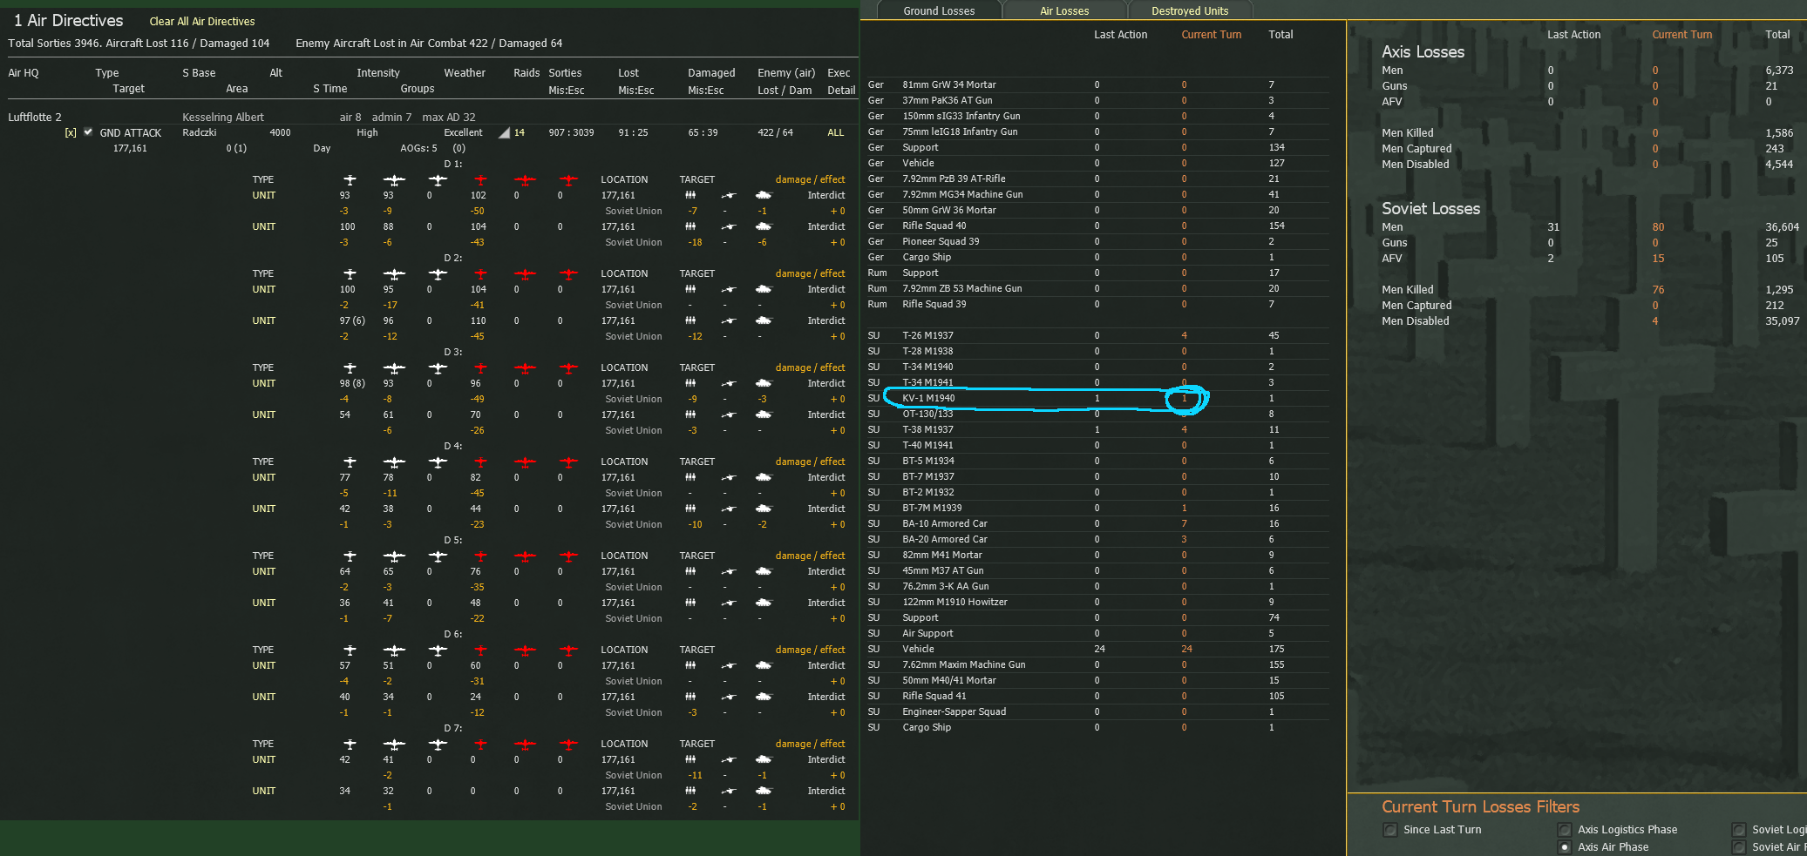Image resolution: width=1807 pixels, height=856 pixels.
Task: Click the Current Turn column header in the losses table
Action: point(1211,35)
